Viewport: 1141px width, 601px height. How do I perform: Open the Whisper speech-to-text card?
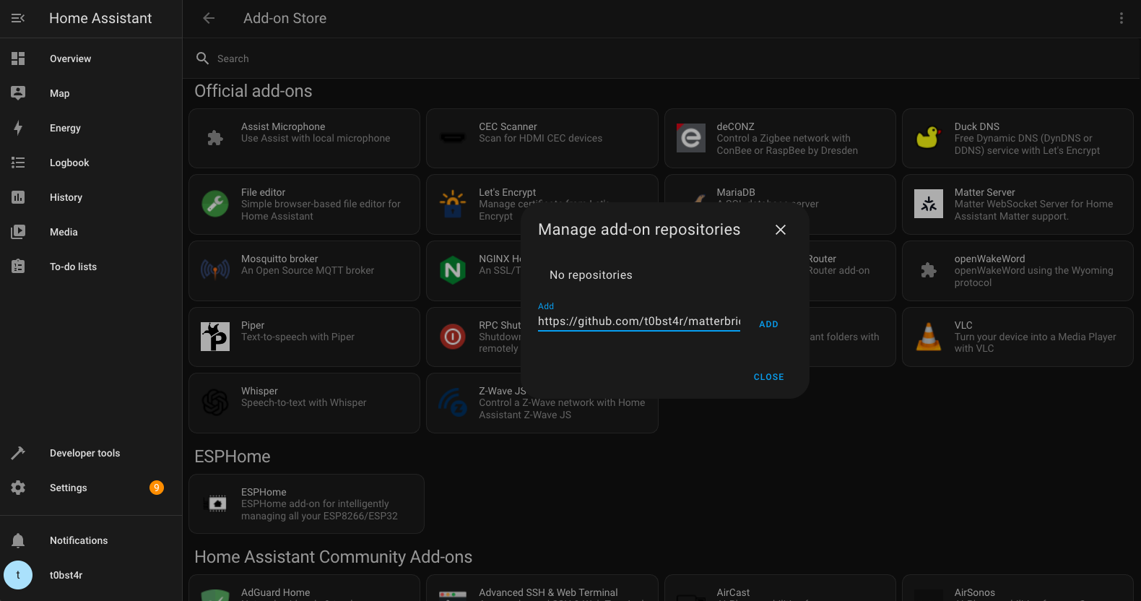[304, 403]
